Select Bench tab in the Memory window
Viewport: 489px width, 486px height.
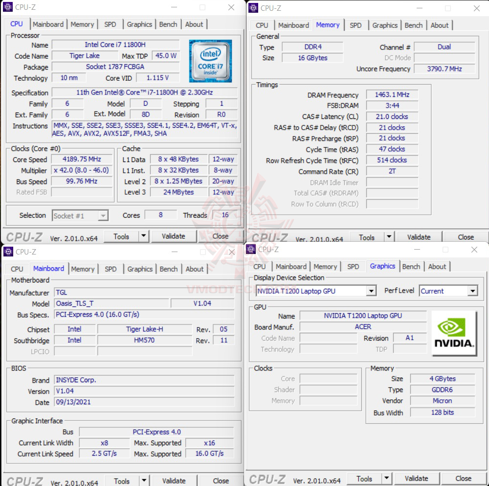[414, 25]
